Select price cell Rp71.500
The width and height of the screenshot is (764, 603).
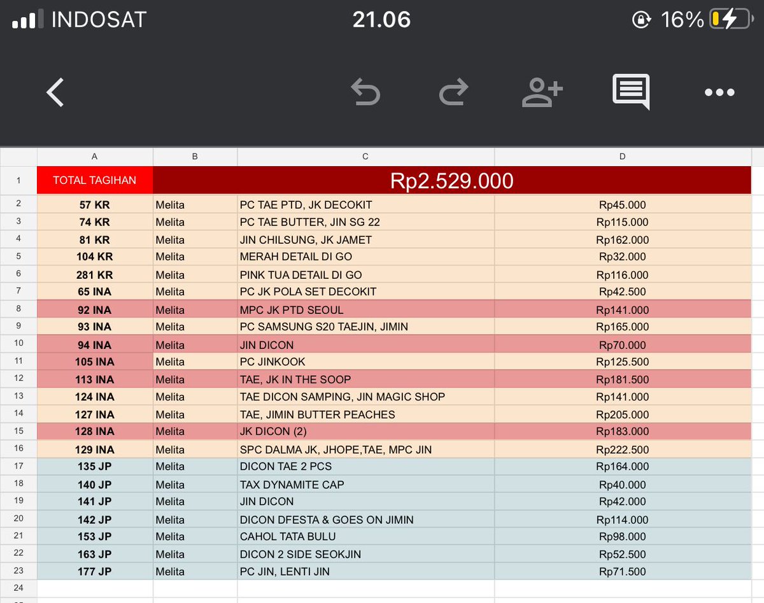(623, 571)
